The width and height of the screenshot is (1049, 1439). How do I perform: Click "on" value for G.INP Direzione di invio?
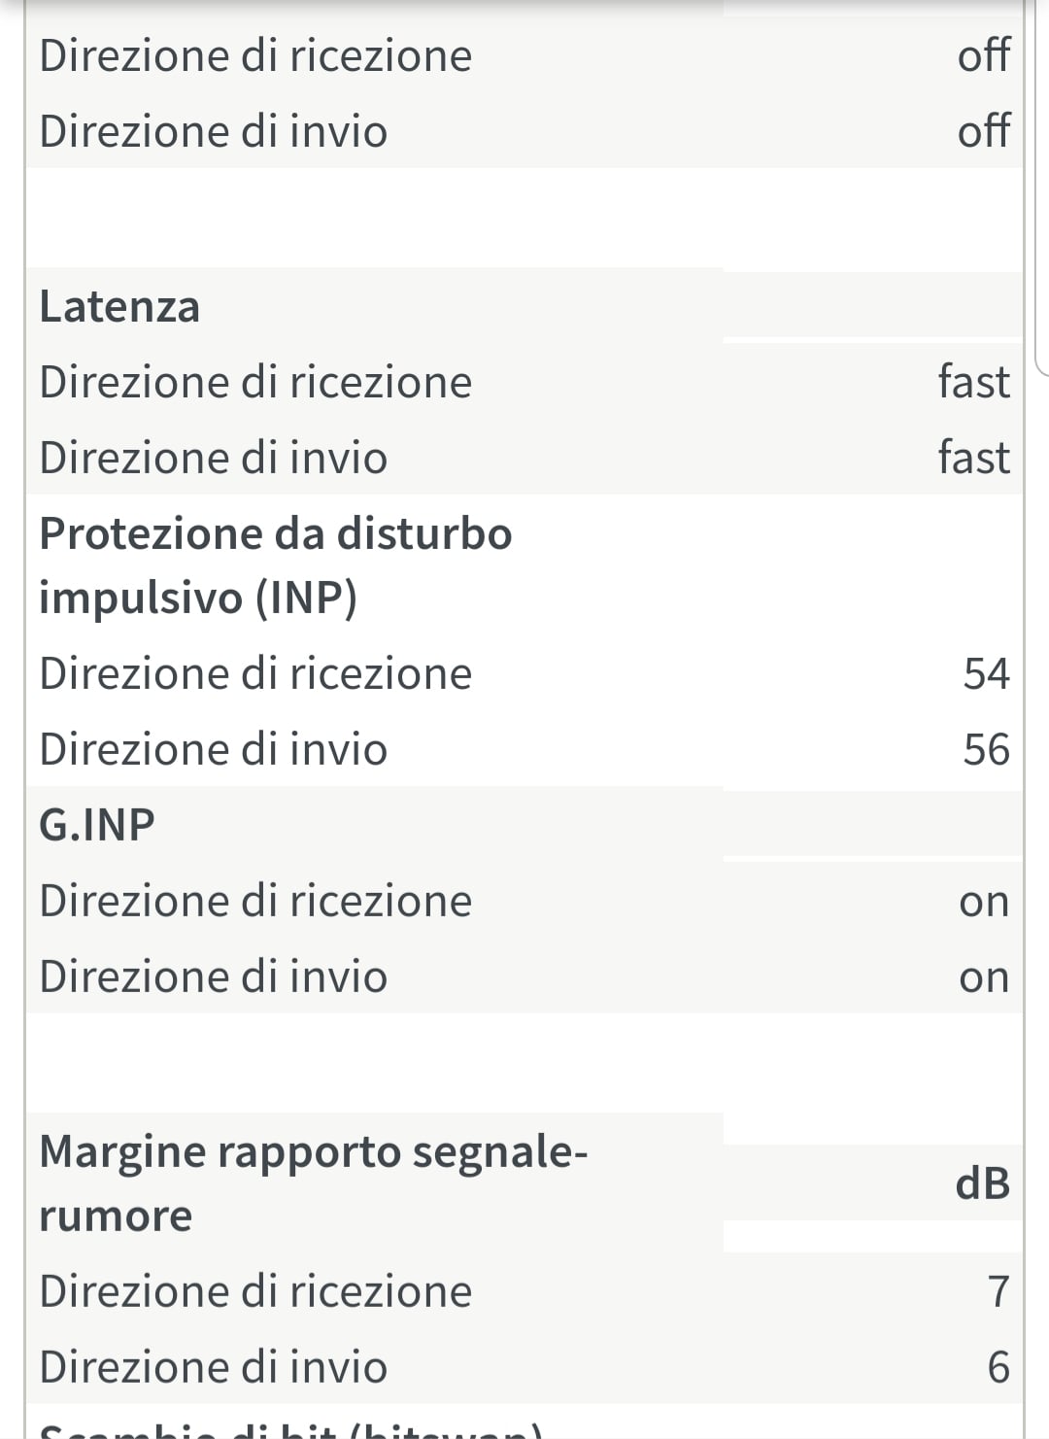point(984,977)
